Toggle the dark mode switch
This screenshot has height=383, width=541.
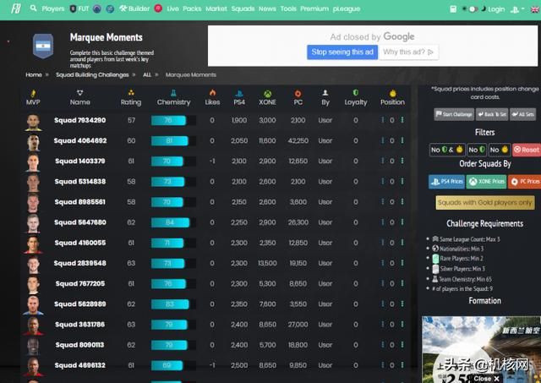472,9
